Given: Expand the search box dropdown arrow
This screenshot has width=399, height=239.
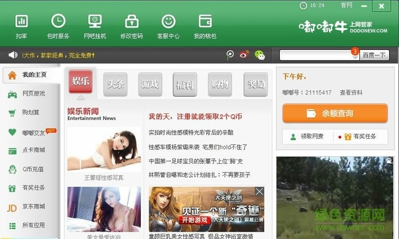Looking at the screenshot, I should [x=355, y=58].
